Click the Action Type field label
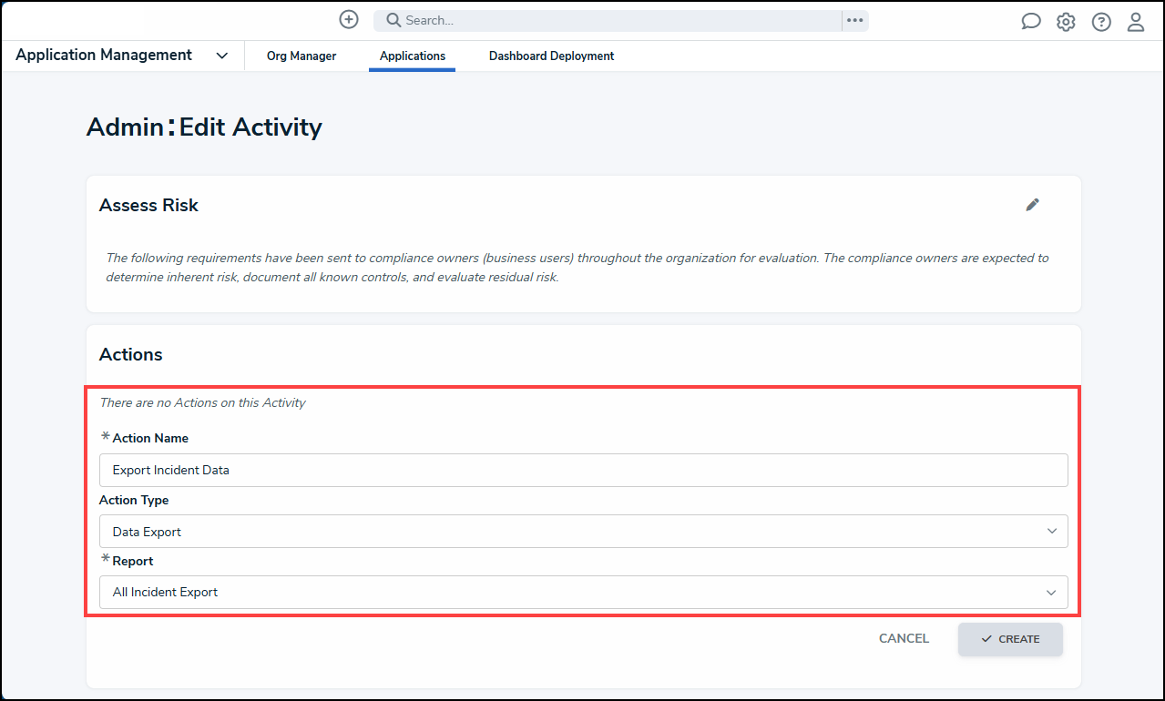1165x701 pixels. click(134, 500)
